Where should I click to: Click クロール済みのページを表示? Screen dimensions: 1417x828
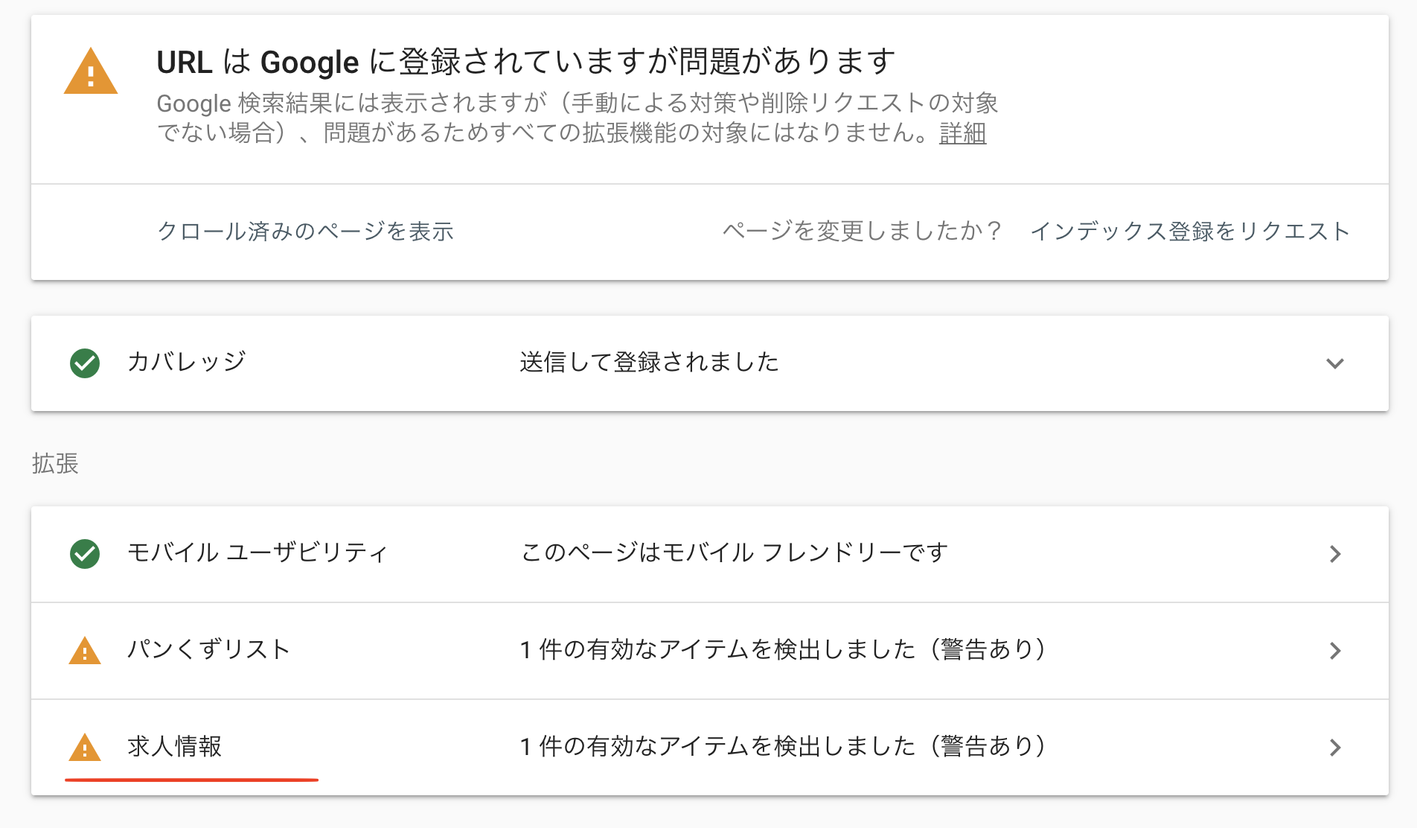click(x=305, y=232)
